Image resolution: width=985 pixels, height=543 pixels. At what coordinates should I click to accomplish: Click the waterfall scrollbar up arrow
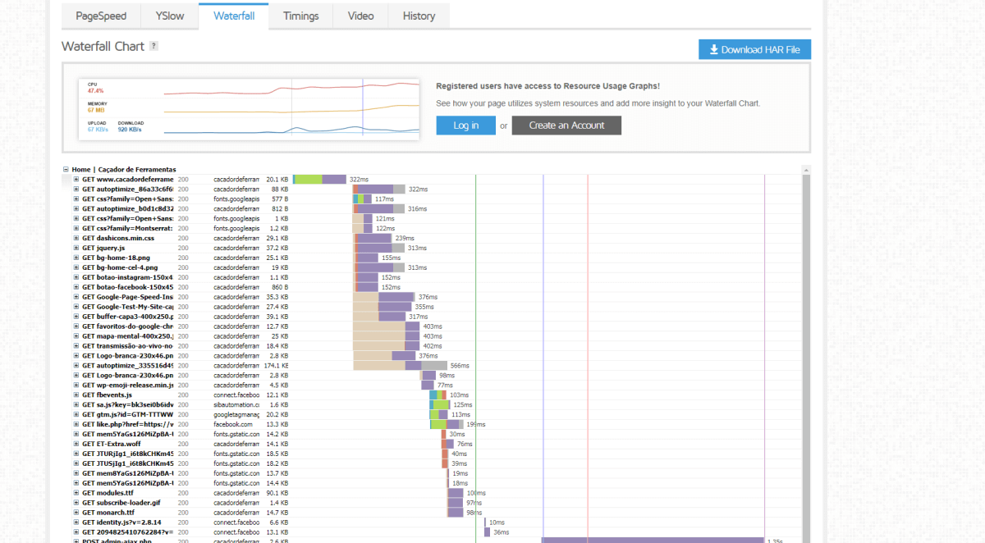coord(806,171)
